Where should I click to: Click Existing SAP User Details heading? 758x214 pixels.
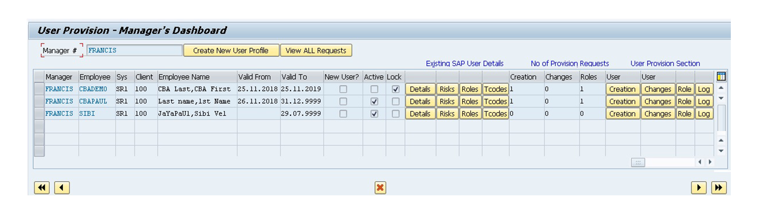[x=465, y=64]
